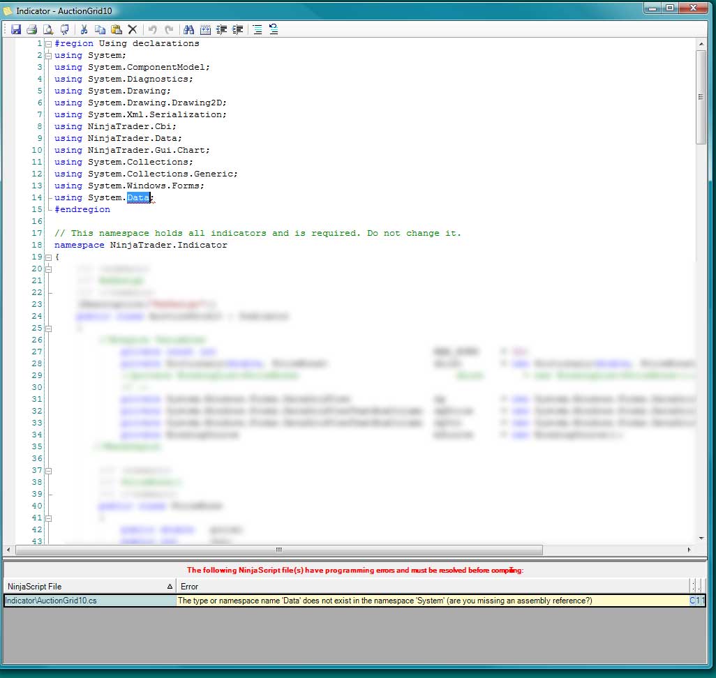
Task: Click the Copy icon
Action: pyautogui.click(x=100, y=29)
